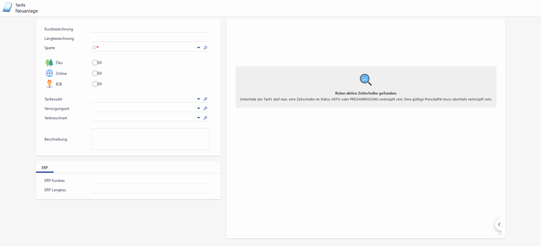The width and height of the screenshot is (541, 246).
Task: Expand the Versorgungsart dropdown
Action: (198, 109)
